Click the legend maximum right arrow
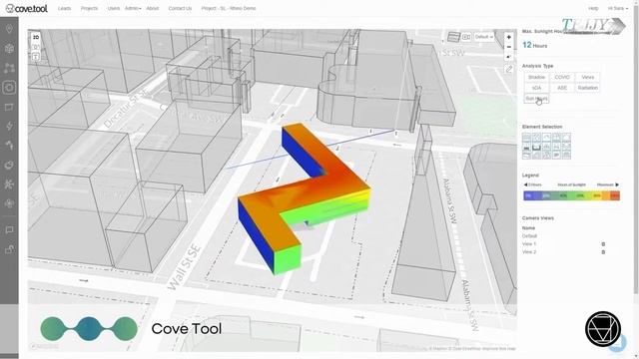 [x=617, y=184]
